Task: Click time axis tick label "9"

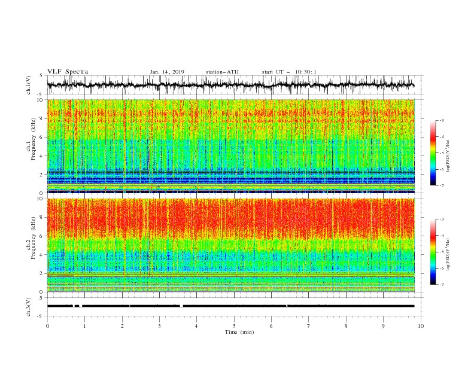Action: (x=383, y=326)
